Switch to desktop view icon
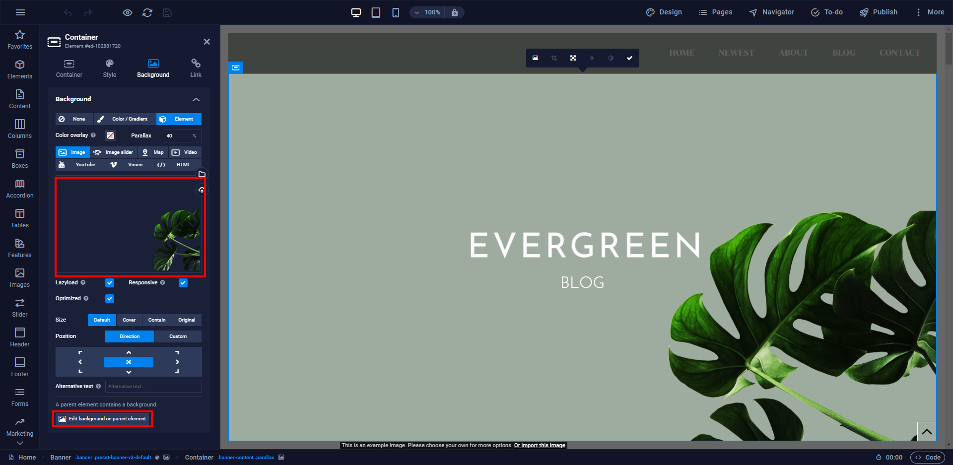953x465 pixels. point(356,12)
